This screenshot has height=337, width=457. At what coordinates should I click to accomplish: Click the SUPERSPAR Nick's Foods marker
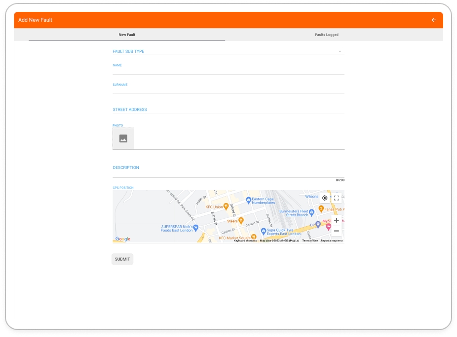[196, 228]
